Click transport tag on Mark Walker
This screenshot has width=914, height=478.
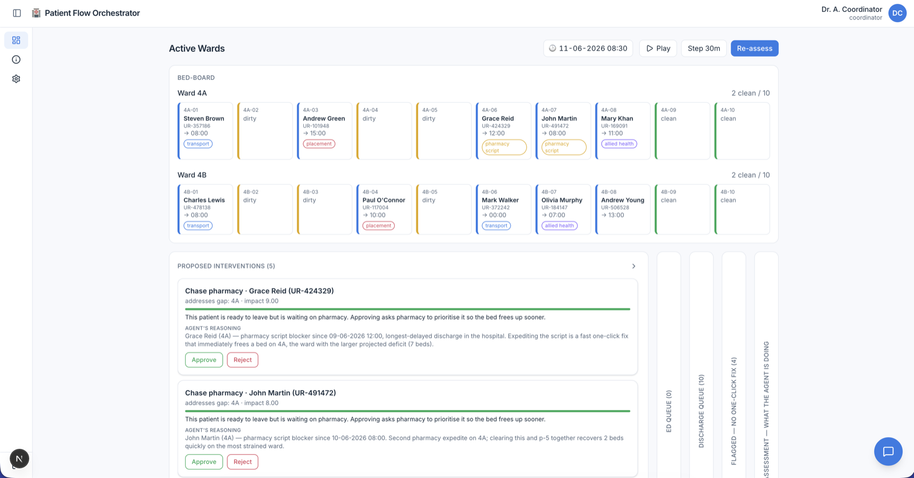click(x=496, y=226)
